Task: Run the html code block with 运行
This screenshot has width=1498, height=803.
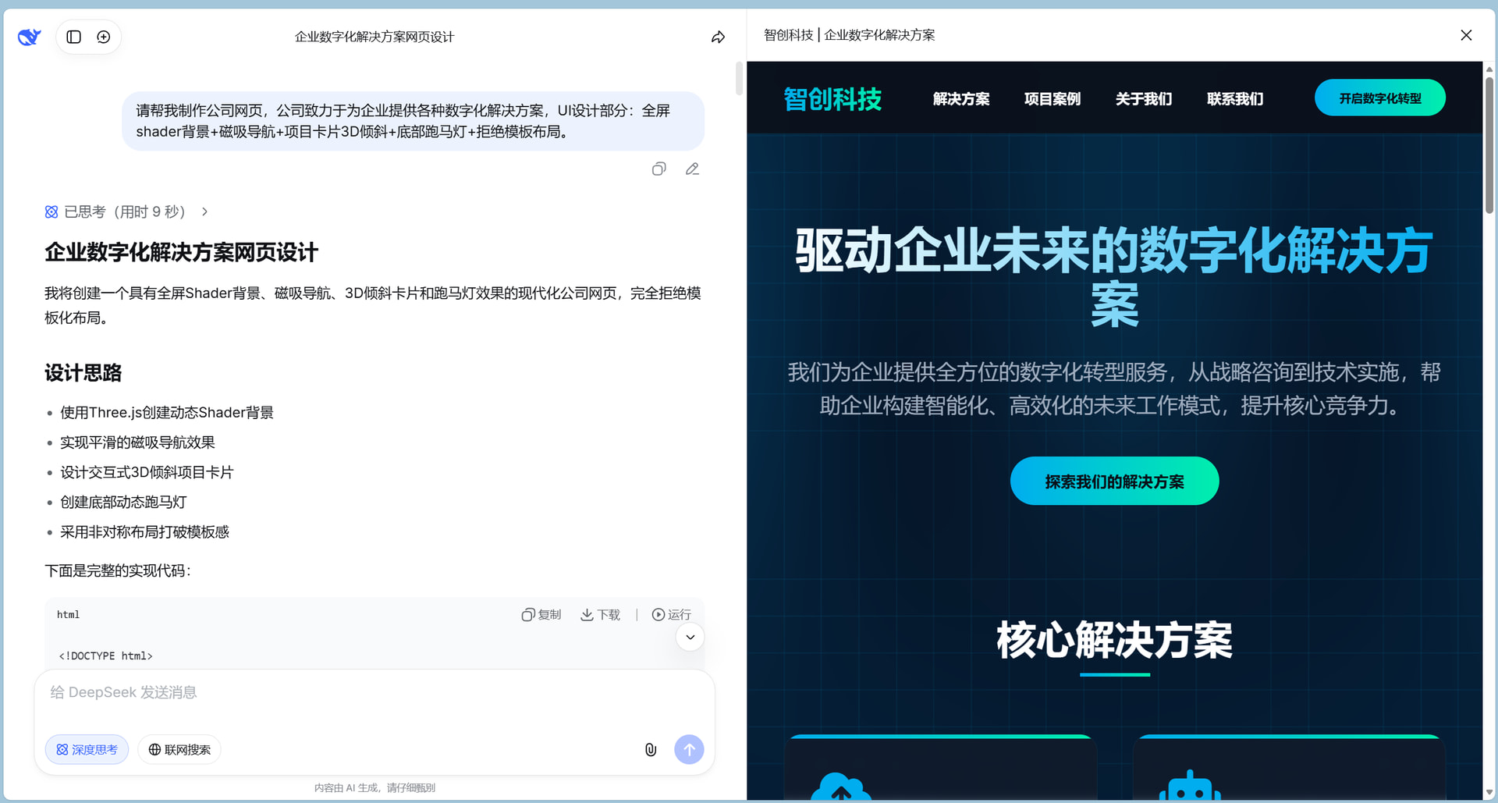Action: tap(672, 615)
